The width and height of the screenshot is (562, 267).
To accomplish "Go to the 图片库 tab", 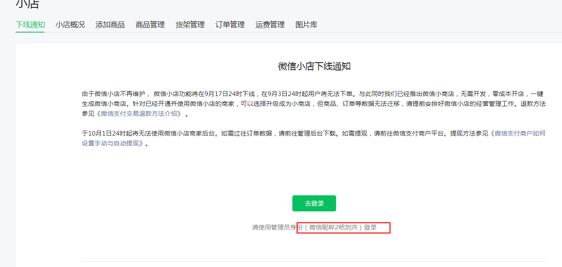I will tap(306, 25).
